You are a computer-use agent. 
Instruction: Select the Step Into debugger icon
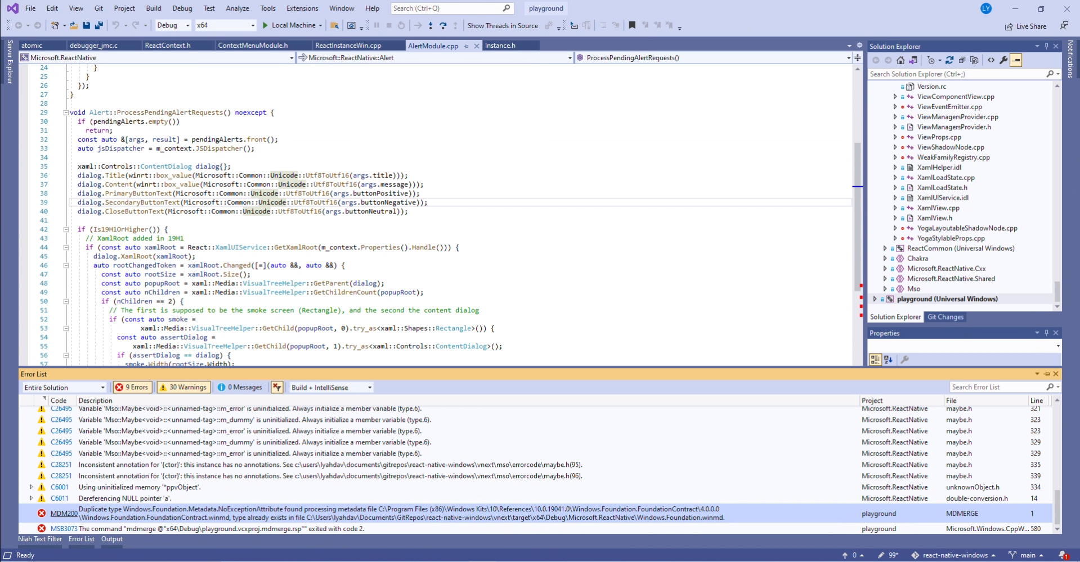pos(431,25)
